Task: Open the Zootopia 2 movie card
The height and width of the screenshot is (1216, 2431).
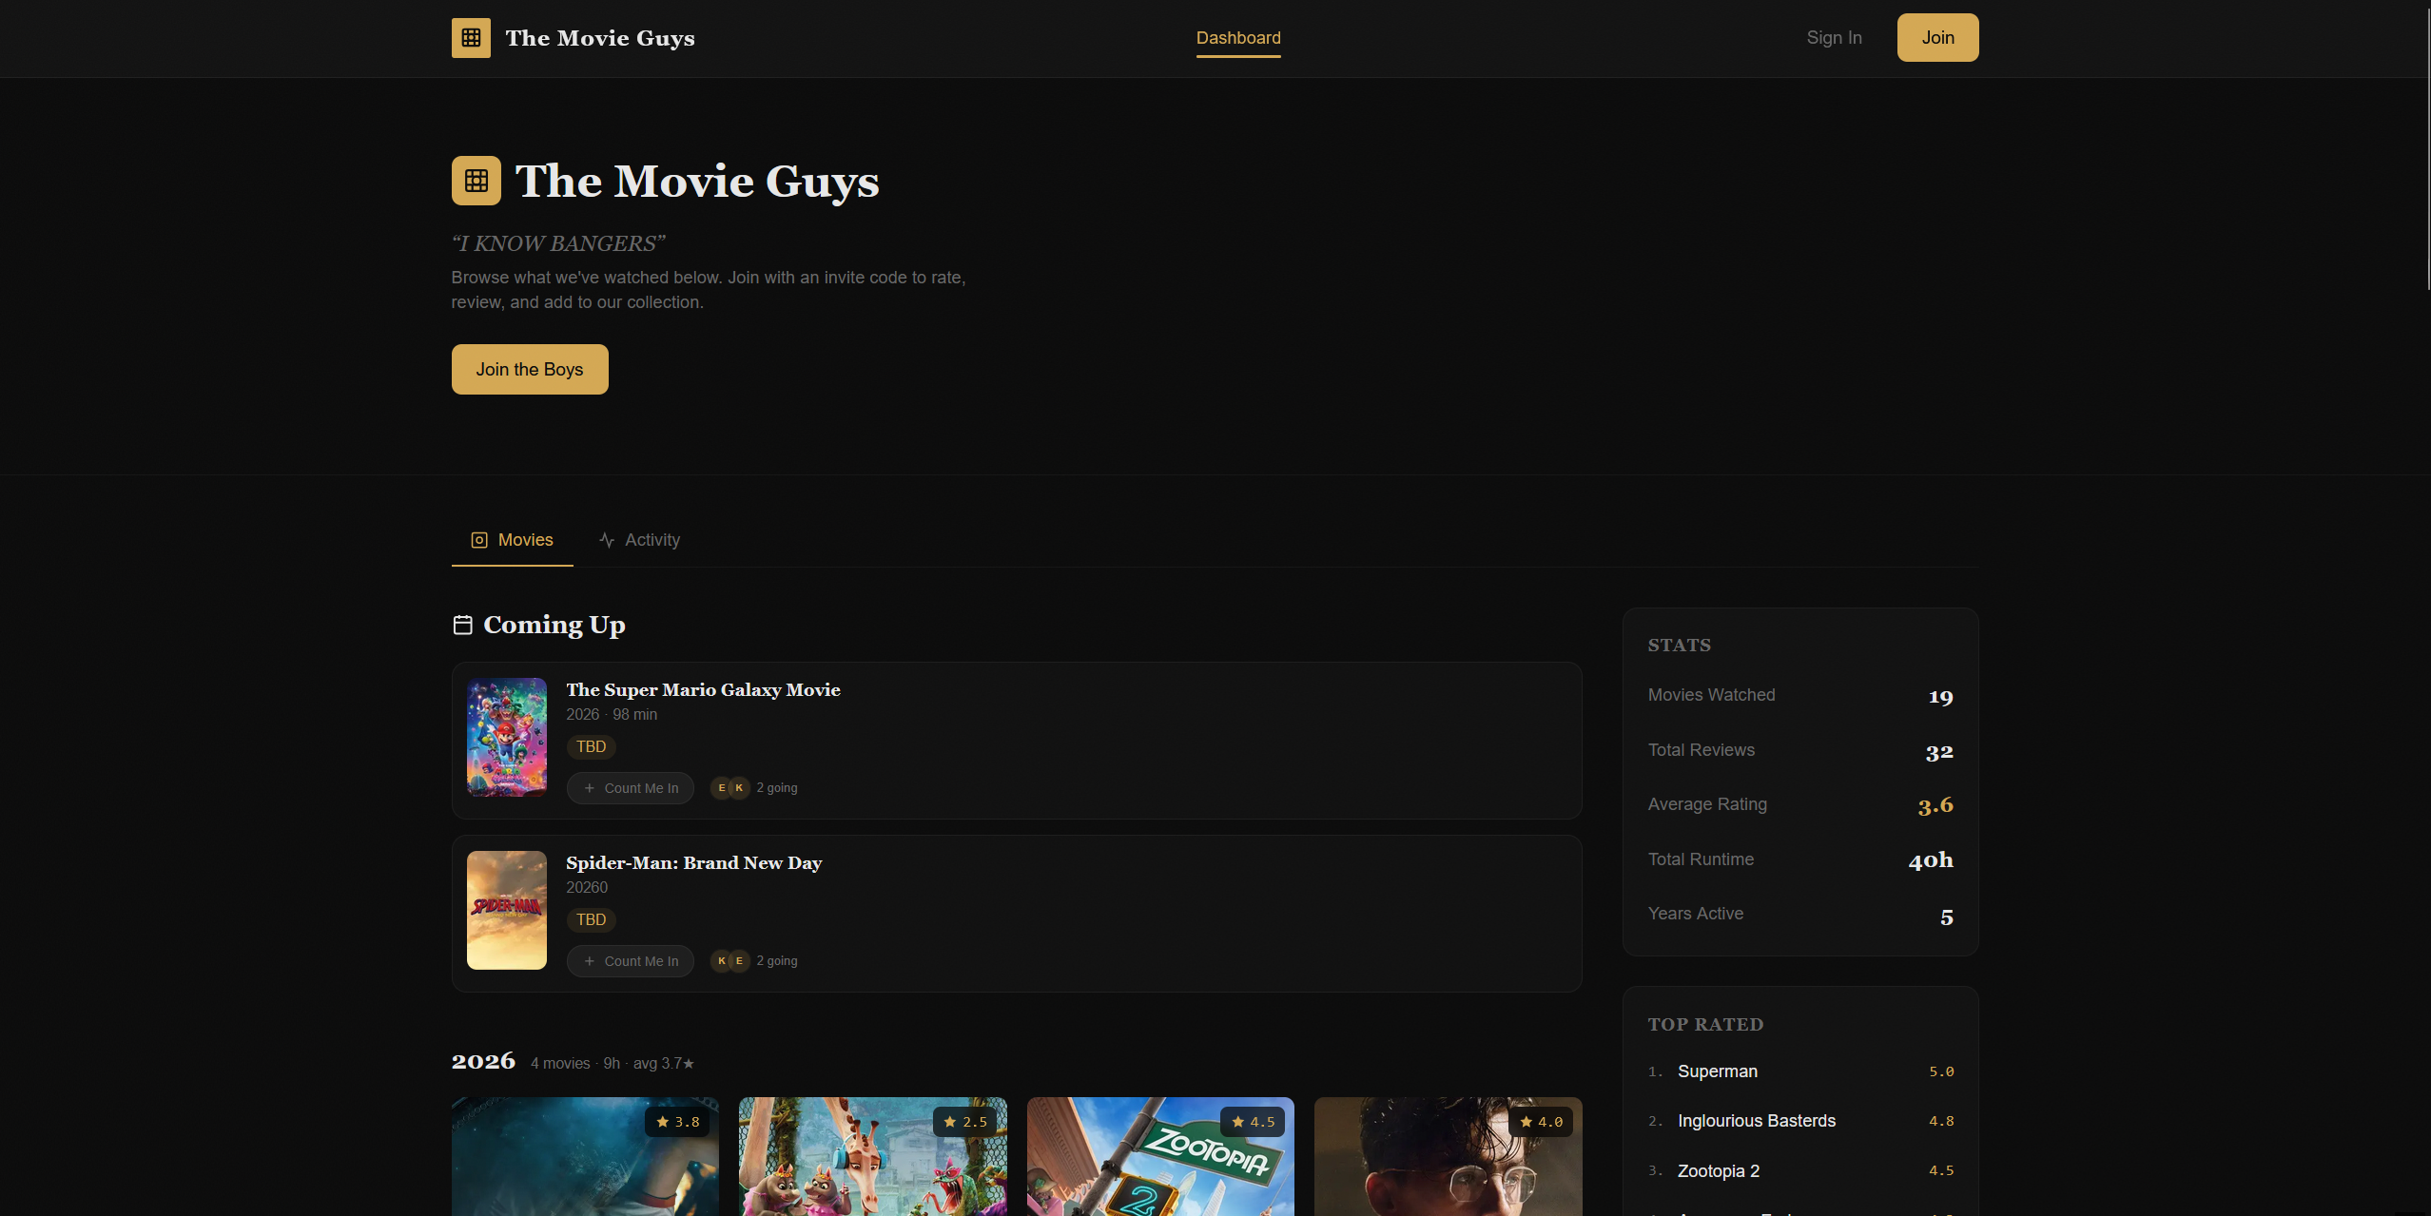Action: point(1160,1157)
